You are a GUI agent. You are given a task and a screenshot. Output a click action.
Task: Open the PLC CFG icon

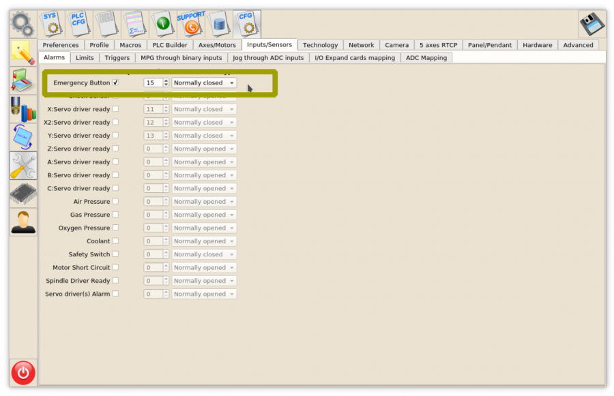(79, 24)
